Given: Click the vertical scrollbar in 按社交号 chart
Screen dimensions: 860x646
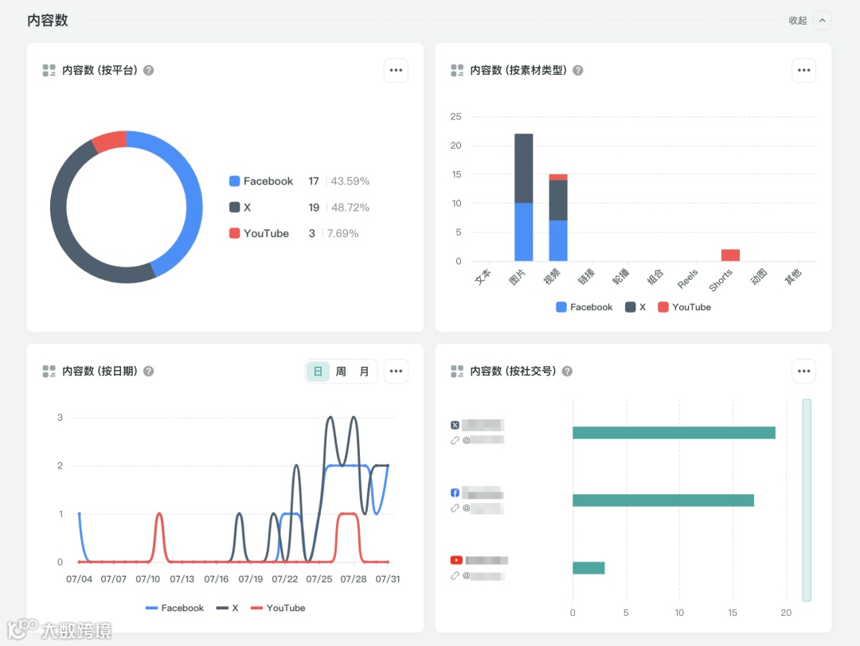Looking at the screenshot, I should click(806, 500).
